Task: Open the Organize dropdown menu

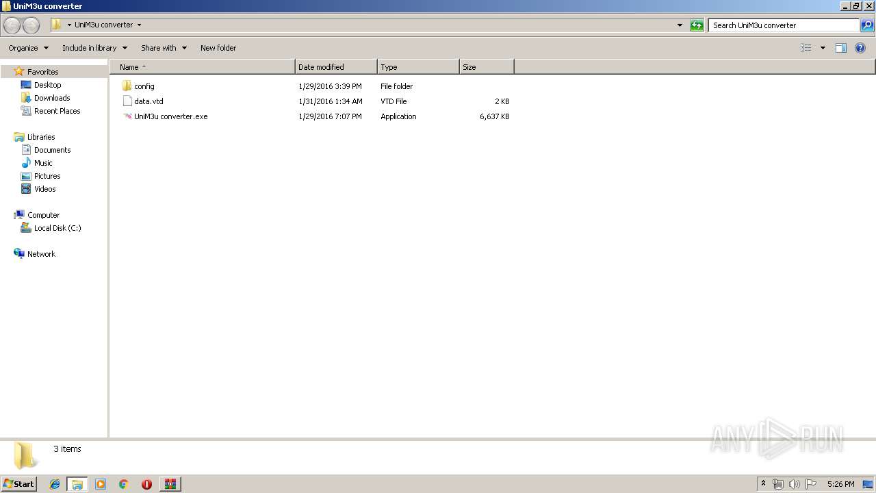Action: (x=29, y=48)
